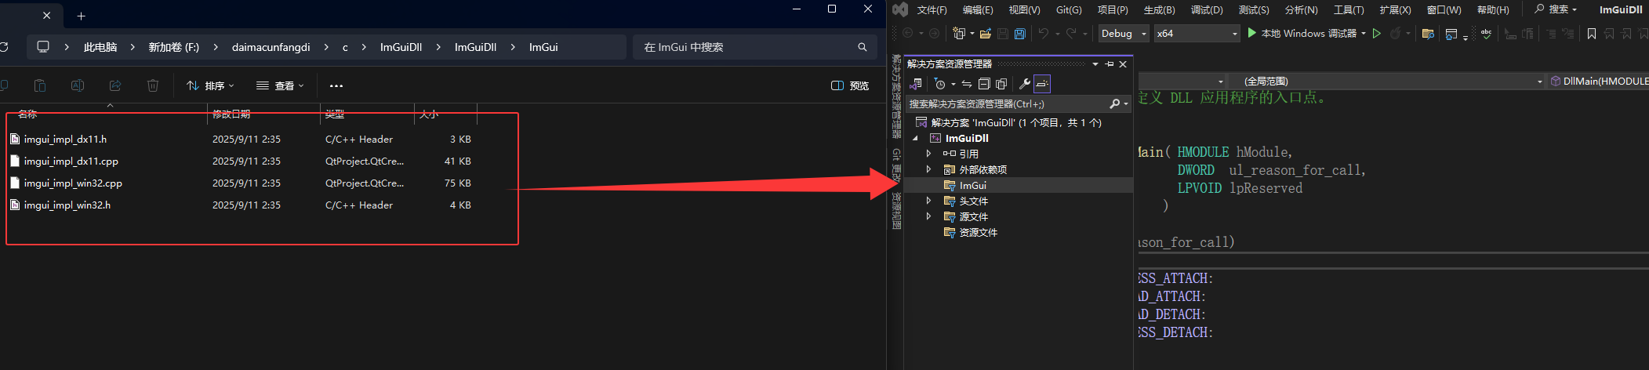Click the delete trash icon in File Explorer

[x=153, y=85]
